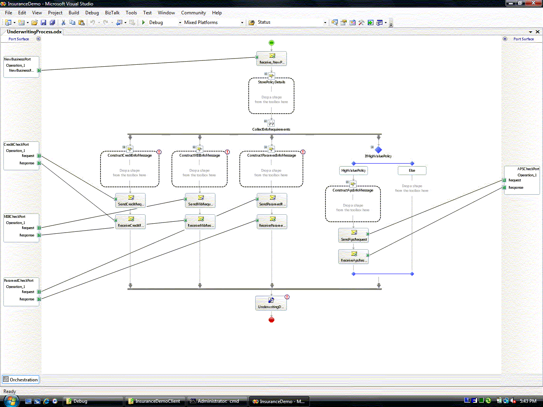Click the Toolbox hammer-and-wrench toolbar icon
Image resolution: width=543 pixels, height=407 pixels.
tap(361, 22)
